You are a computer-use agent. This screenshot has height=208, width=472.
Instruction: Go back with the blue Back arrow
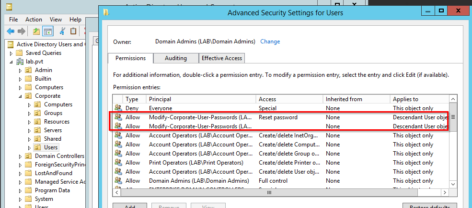coord(11,31)
